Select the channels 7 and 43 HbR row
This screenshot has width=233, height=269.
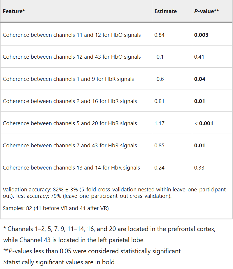tap(116, 145)
